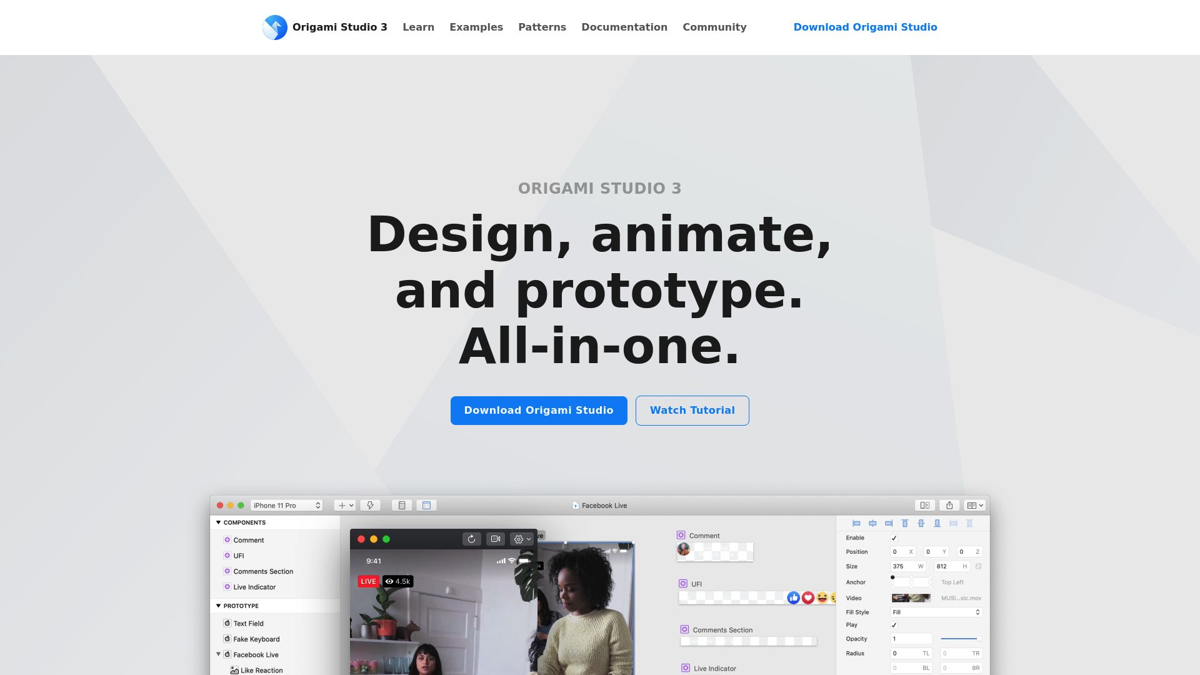Toggle the size aspect-ratio lock icon
The height and width of the screenshot is (675, 1200).
[978, 566]
